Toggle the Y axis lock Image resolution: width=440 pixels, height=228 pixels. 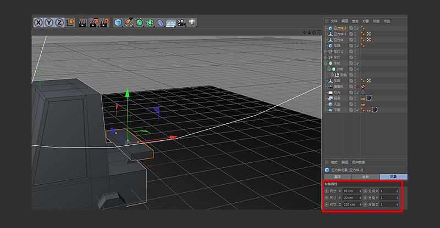click(49, 22)
